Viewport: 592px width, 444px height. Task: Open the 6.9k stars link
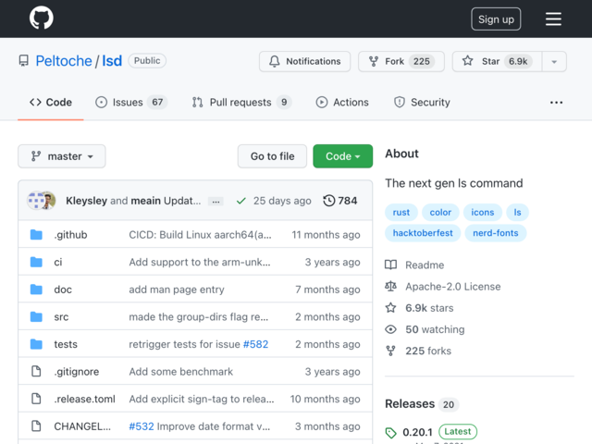(x=429, y=308)
